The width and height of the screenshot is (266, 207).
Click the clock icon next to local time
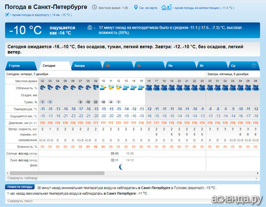tap(94, 7)
